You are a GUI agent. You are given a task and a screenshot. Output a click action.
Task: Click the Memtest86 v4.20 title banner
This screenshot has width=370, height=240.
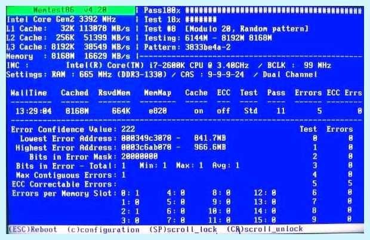(x=70, y=10)
